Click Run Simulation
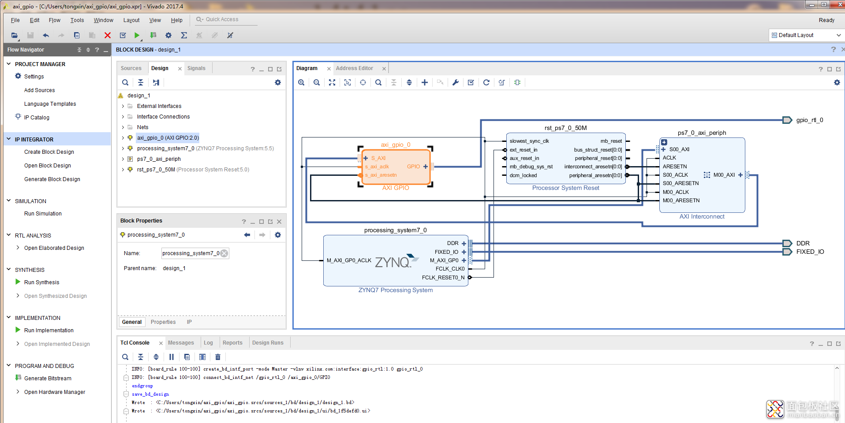Viewport: 845px width, 423px height. 43,214
